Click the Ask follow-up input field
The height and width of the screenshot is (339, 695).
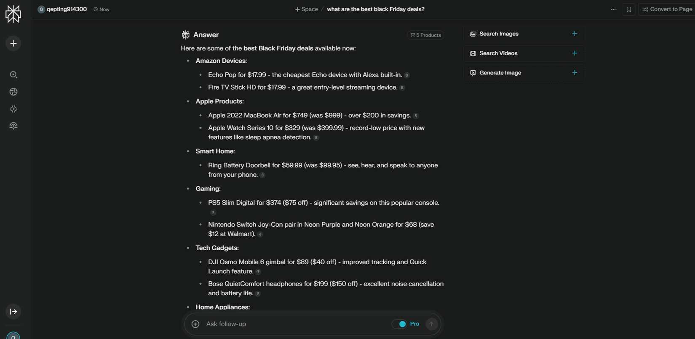(x=295, y=324)
